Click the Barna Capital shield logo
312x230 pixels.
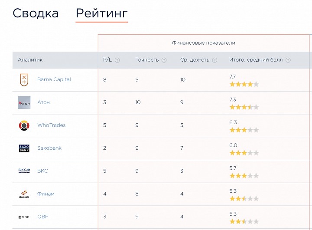(x=24, y=80)
